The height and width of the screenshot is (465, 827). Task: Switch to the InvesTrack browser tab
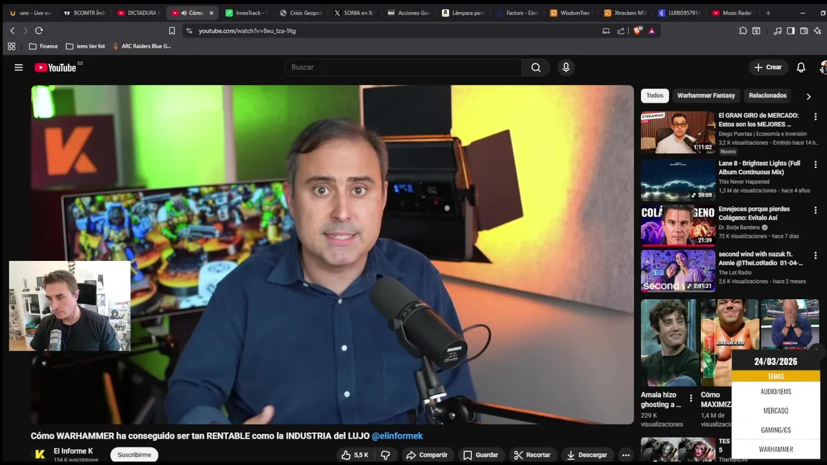pos(247,13)
